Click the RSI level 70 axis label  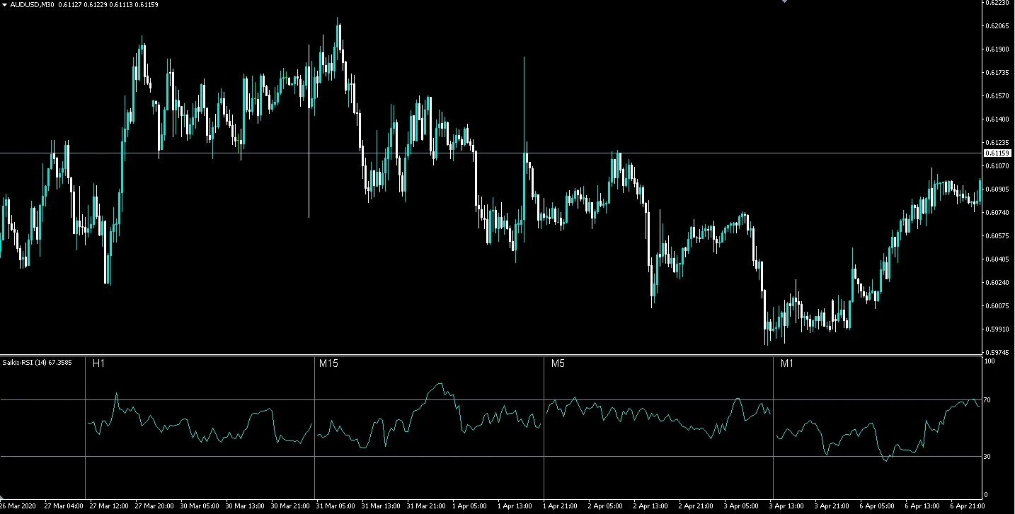coord(988,400)
